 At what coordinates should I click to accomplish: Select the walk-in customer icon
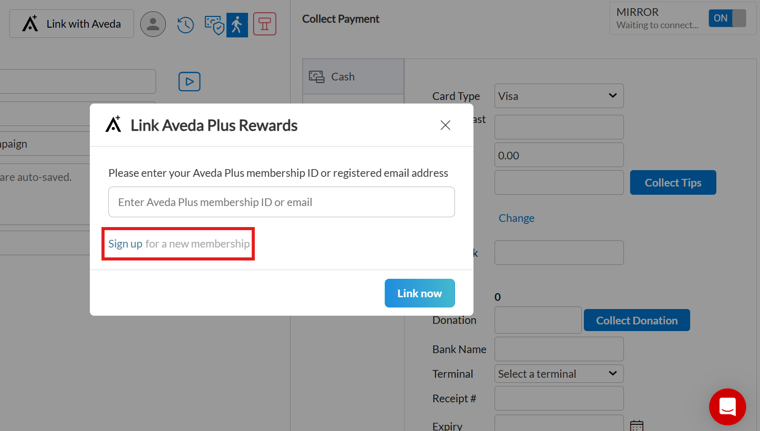[237, 24]
